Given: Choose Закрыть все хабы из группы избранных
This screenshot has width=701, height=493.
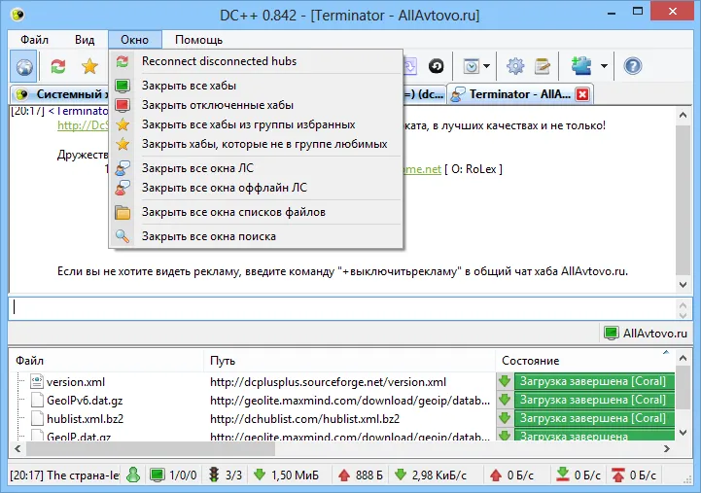Looking at the screenshot, I should coord(256,124).
